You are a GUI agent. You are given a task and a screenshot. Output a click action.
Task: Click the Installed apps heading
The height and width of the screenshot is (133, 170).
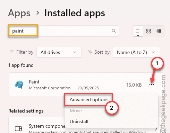(x=75, y=13)
